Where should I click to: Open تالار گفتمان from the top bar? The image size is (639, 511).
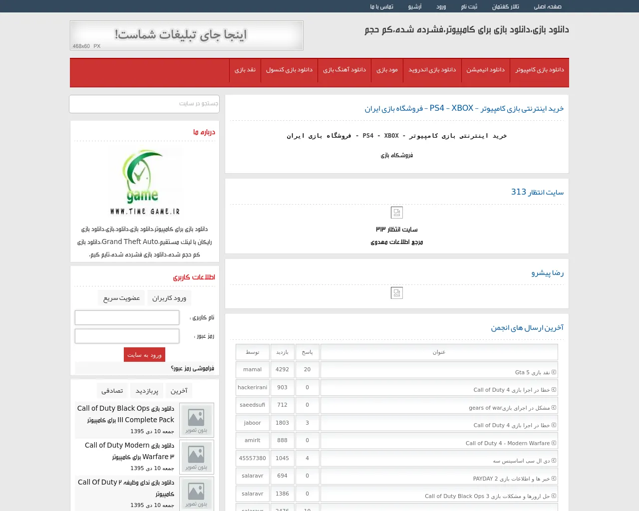click(506, 6)
